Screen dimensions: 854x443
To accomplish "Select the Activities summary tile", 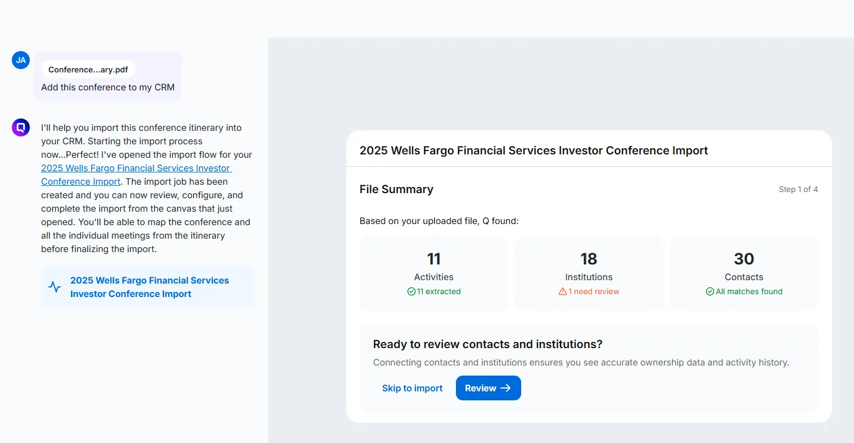I will point(433,273).
